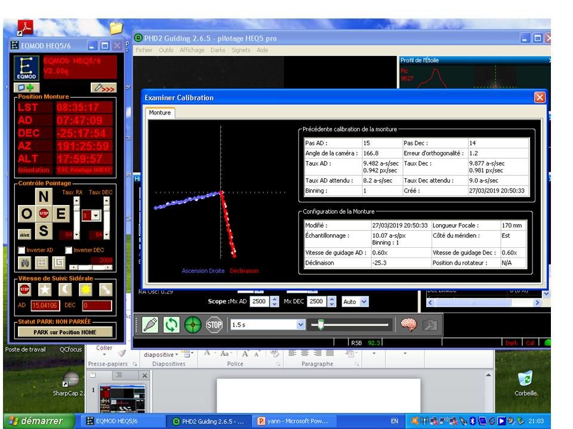Click the Mx DEC stepper arrows
This screenshot has height=429, width=573.
click(331, 301)
